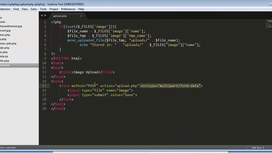Open kies.php in the sidebar
This screenshot has width=272, height=153.
[x=5, y=35]
